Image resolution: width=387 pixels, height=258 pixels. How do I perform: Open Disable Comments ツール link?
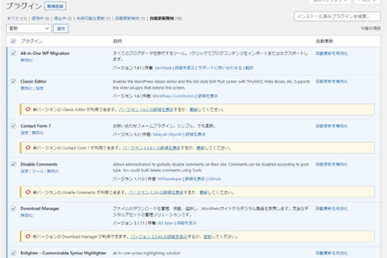tap(38, 171)
